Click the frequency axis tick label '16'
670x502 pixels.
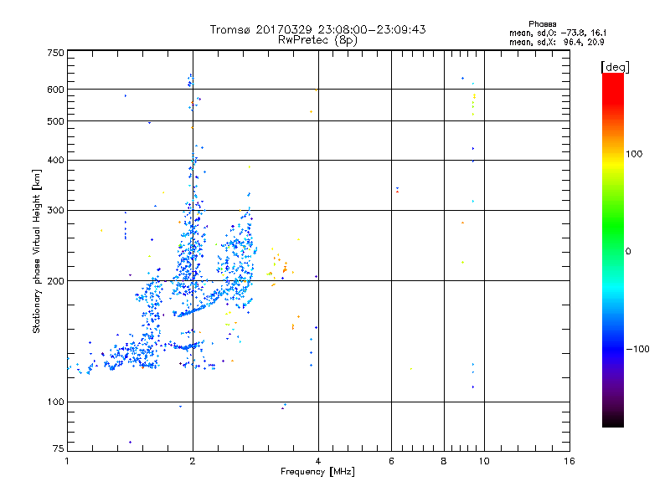pos(569,461)
